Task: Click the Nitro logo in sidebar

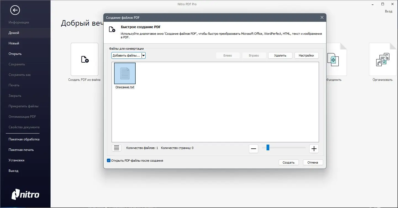Action: (x=25, y=194)
